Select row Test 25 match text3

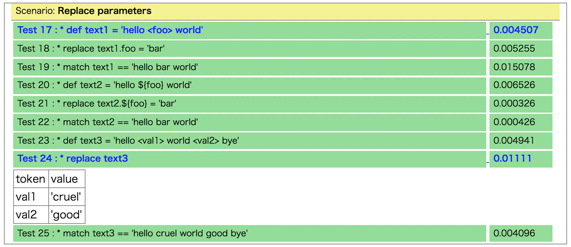(x=250, y=233)
